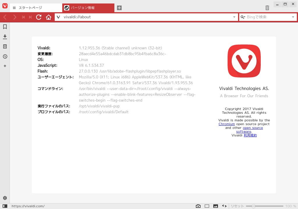Open the Notes panel
The image size is (298, 209).
click(x=5, y=46)
